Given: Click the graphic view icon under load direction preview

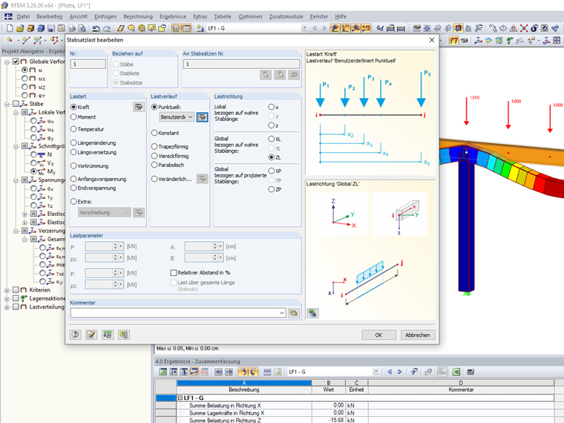Looking at the screenshot, I should click(x=312, y=313).
